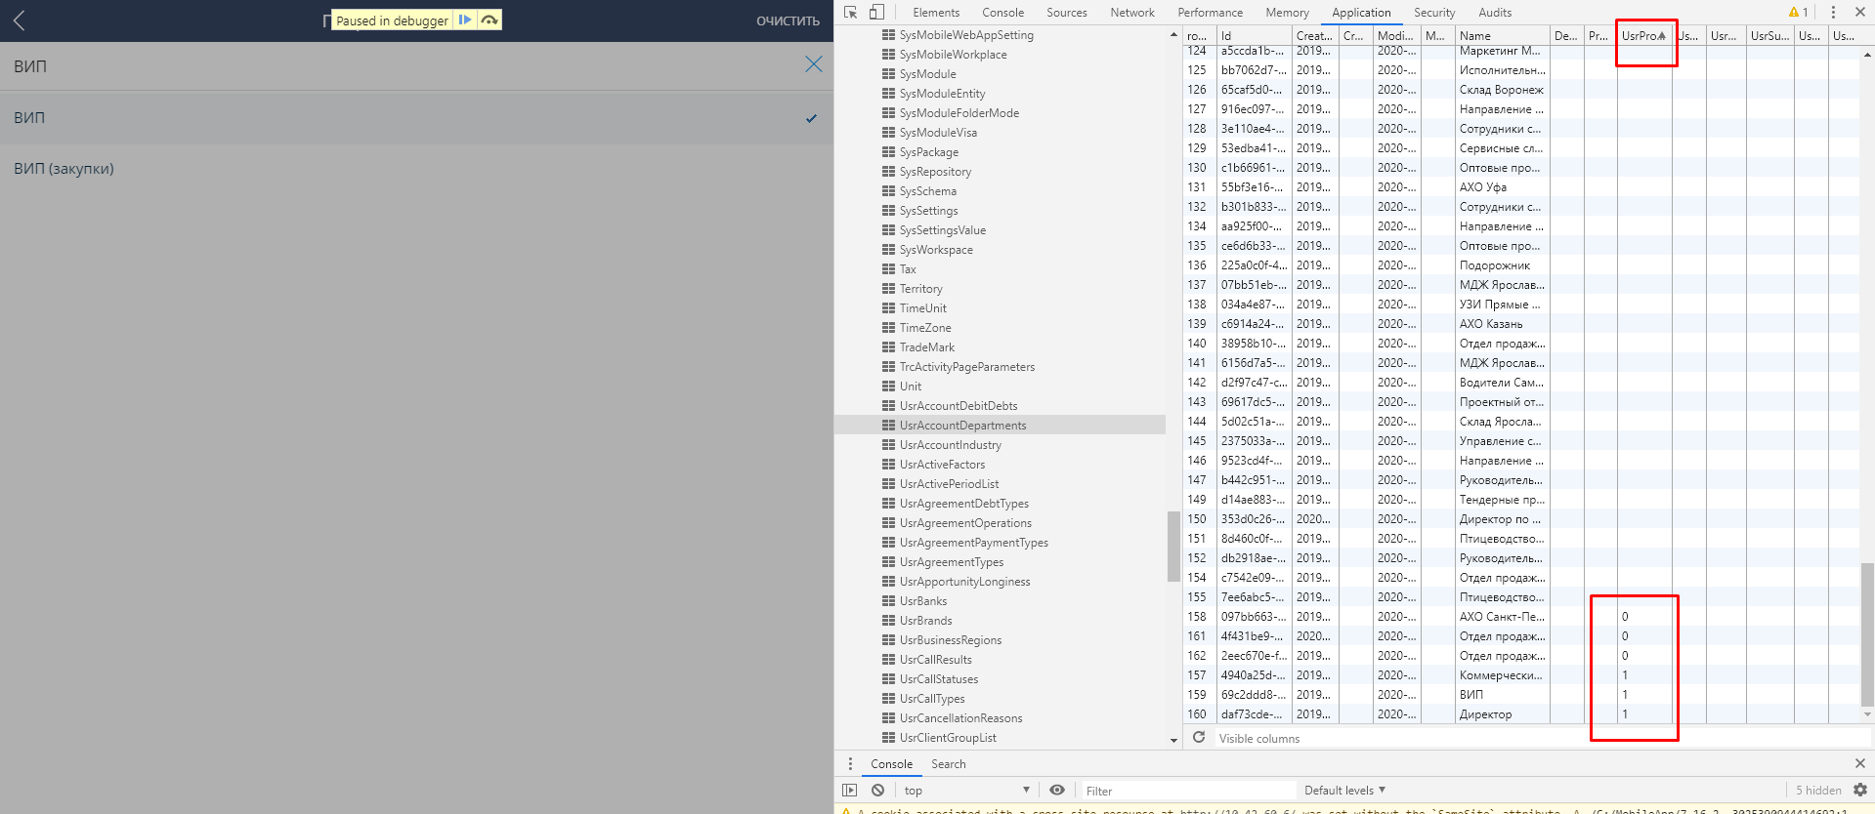
Task: Select the Search drawer tab
Action: point(948,764)
